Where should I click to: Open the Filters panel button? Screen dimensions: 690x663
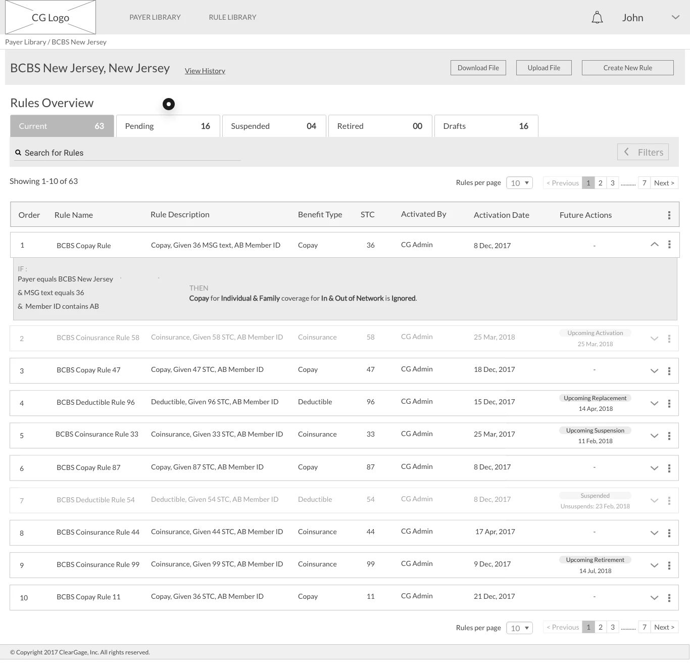(x=643, y=152)
